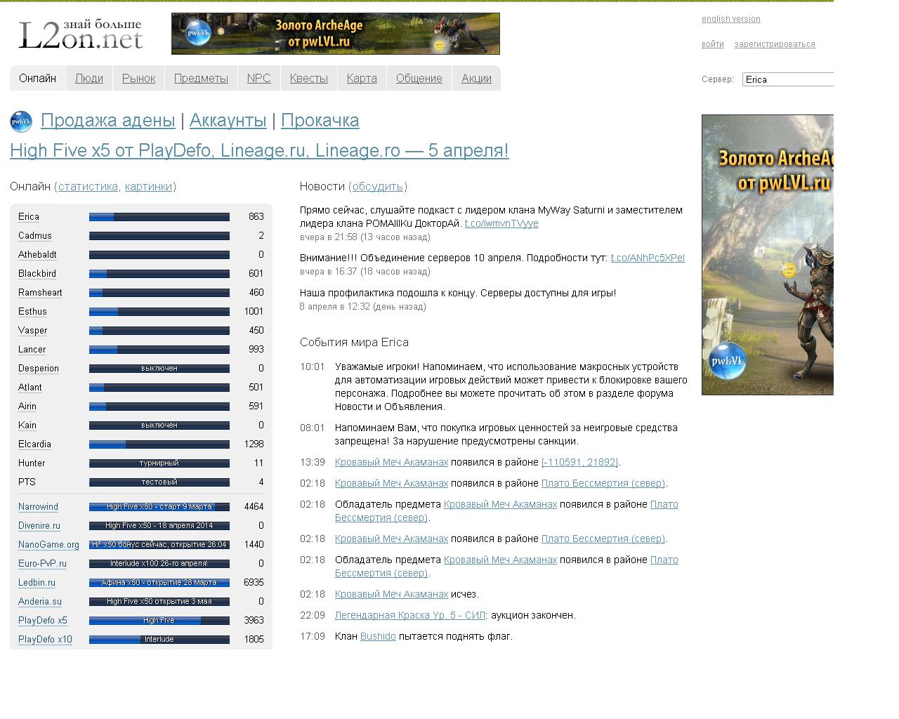Viewport: 899px width, 719px height.
Task: Open the t.co/iwmvnTVyye podcast link
Action: click(501, 223)
